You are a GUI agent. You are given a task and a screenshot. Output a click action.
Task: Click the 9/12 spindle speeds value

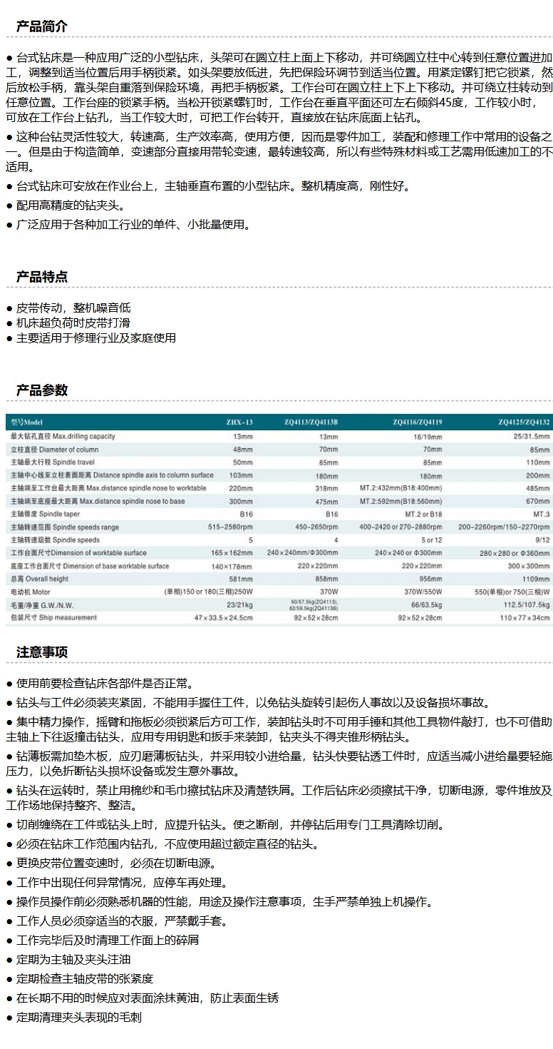544,540
